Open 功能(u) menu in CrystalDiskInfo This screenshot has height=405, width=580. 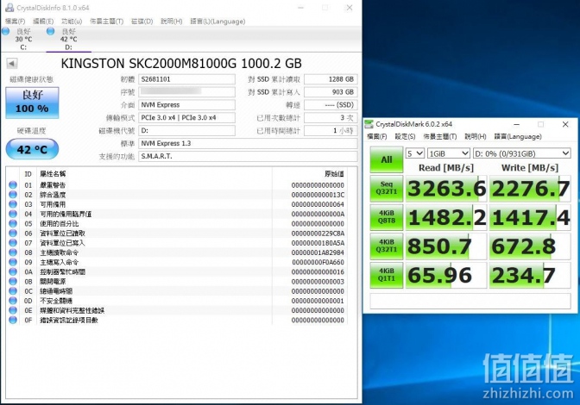point(72,22)
